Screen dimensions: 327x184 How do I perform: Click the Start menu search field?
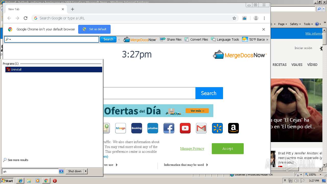(x=30, y=171)
